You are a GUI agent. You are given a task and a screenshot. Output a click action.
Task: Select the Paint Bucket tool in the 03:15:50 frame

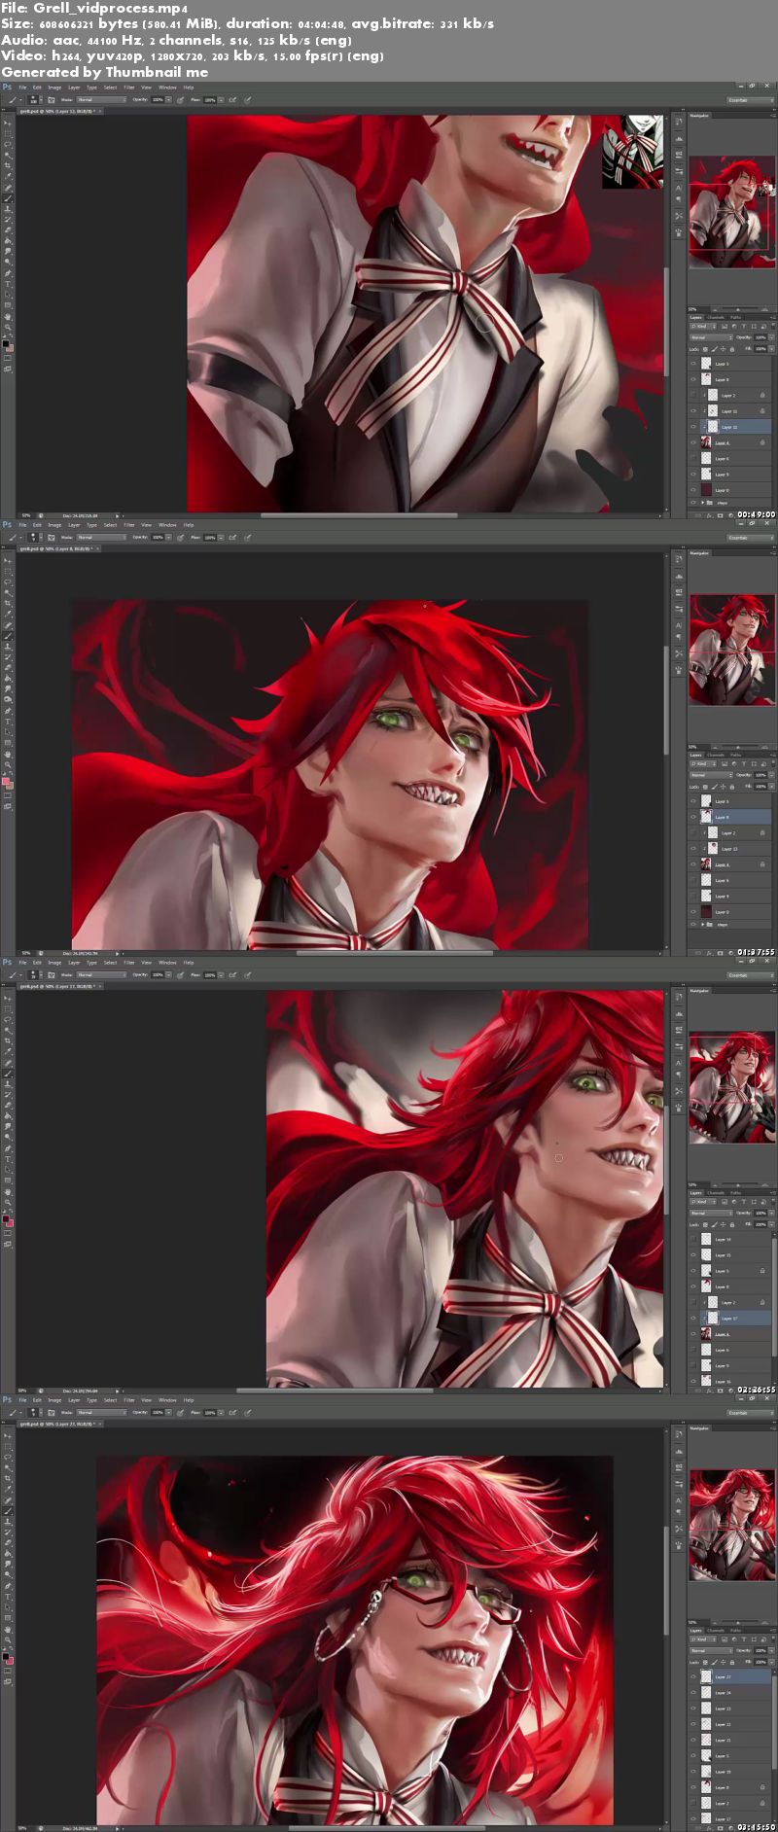(x=8, y=1554)
